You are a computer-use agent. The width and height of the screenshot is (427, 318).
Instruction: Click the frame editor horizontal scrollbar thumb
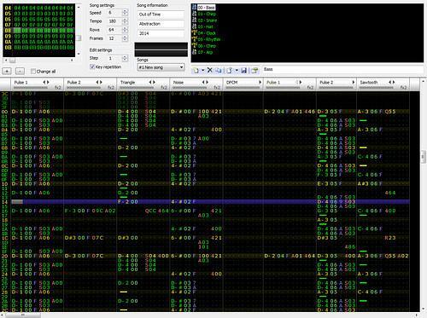(x=13, y=61)
